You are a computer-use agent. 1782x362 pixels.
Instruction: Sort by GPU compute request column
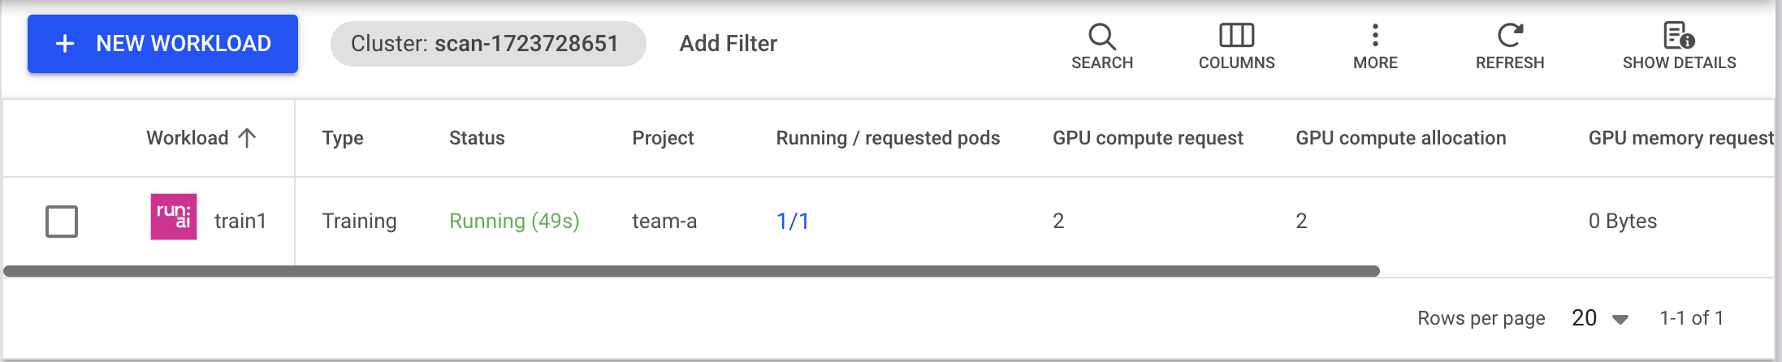1148,138
